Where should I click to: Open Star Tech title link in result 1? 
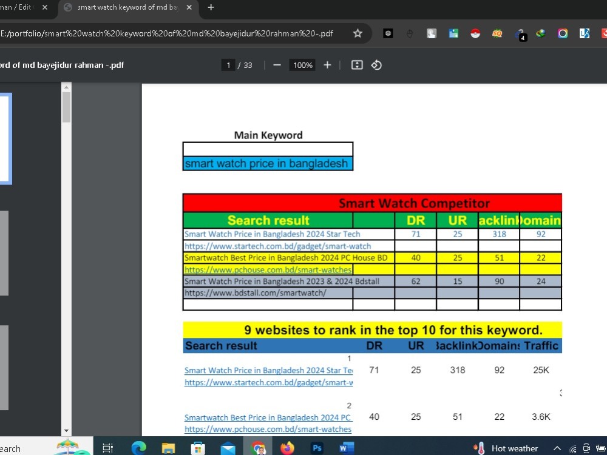coord(269,370)
